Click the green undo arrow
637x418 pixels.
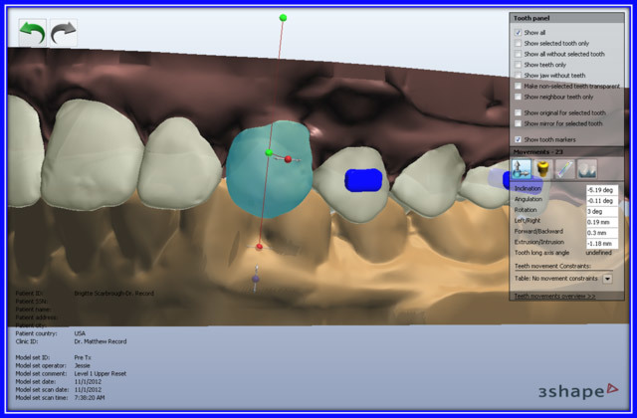(x=33, y=32)
